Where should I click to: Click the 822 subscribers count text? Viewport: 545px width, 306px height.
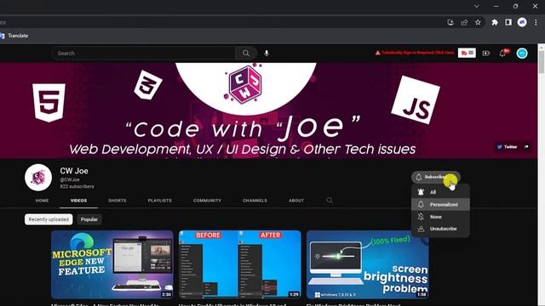click(x=77, y=186)
